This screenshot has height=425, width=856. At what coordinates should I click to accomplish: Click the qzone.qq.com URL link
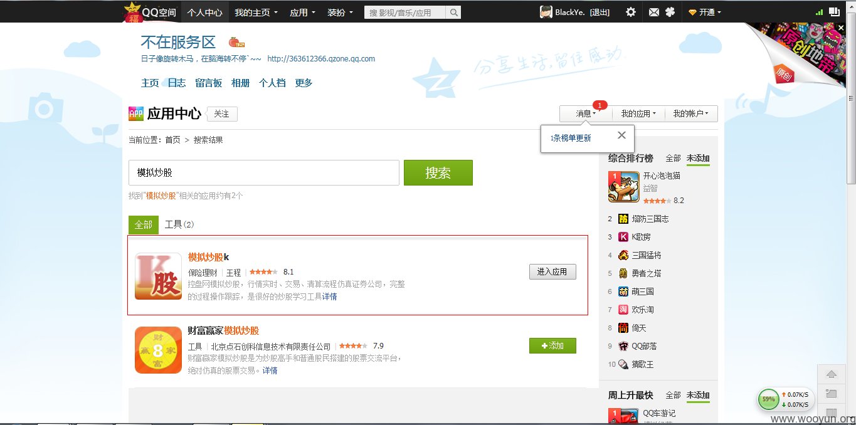point(321,59)
